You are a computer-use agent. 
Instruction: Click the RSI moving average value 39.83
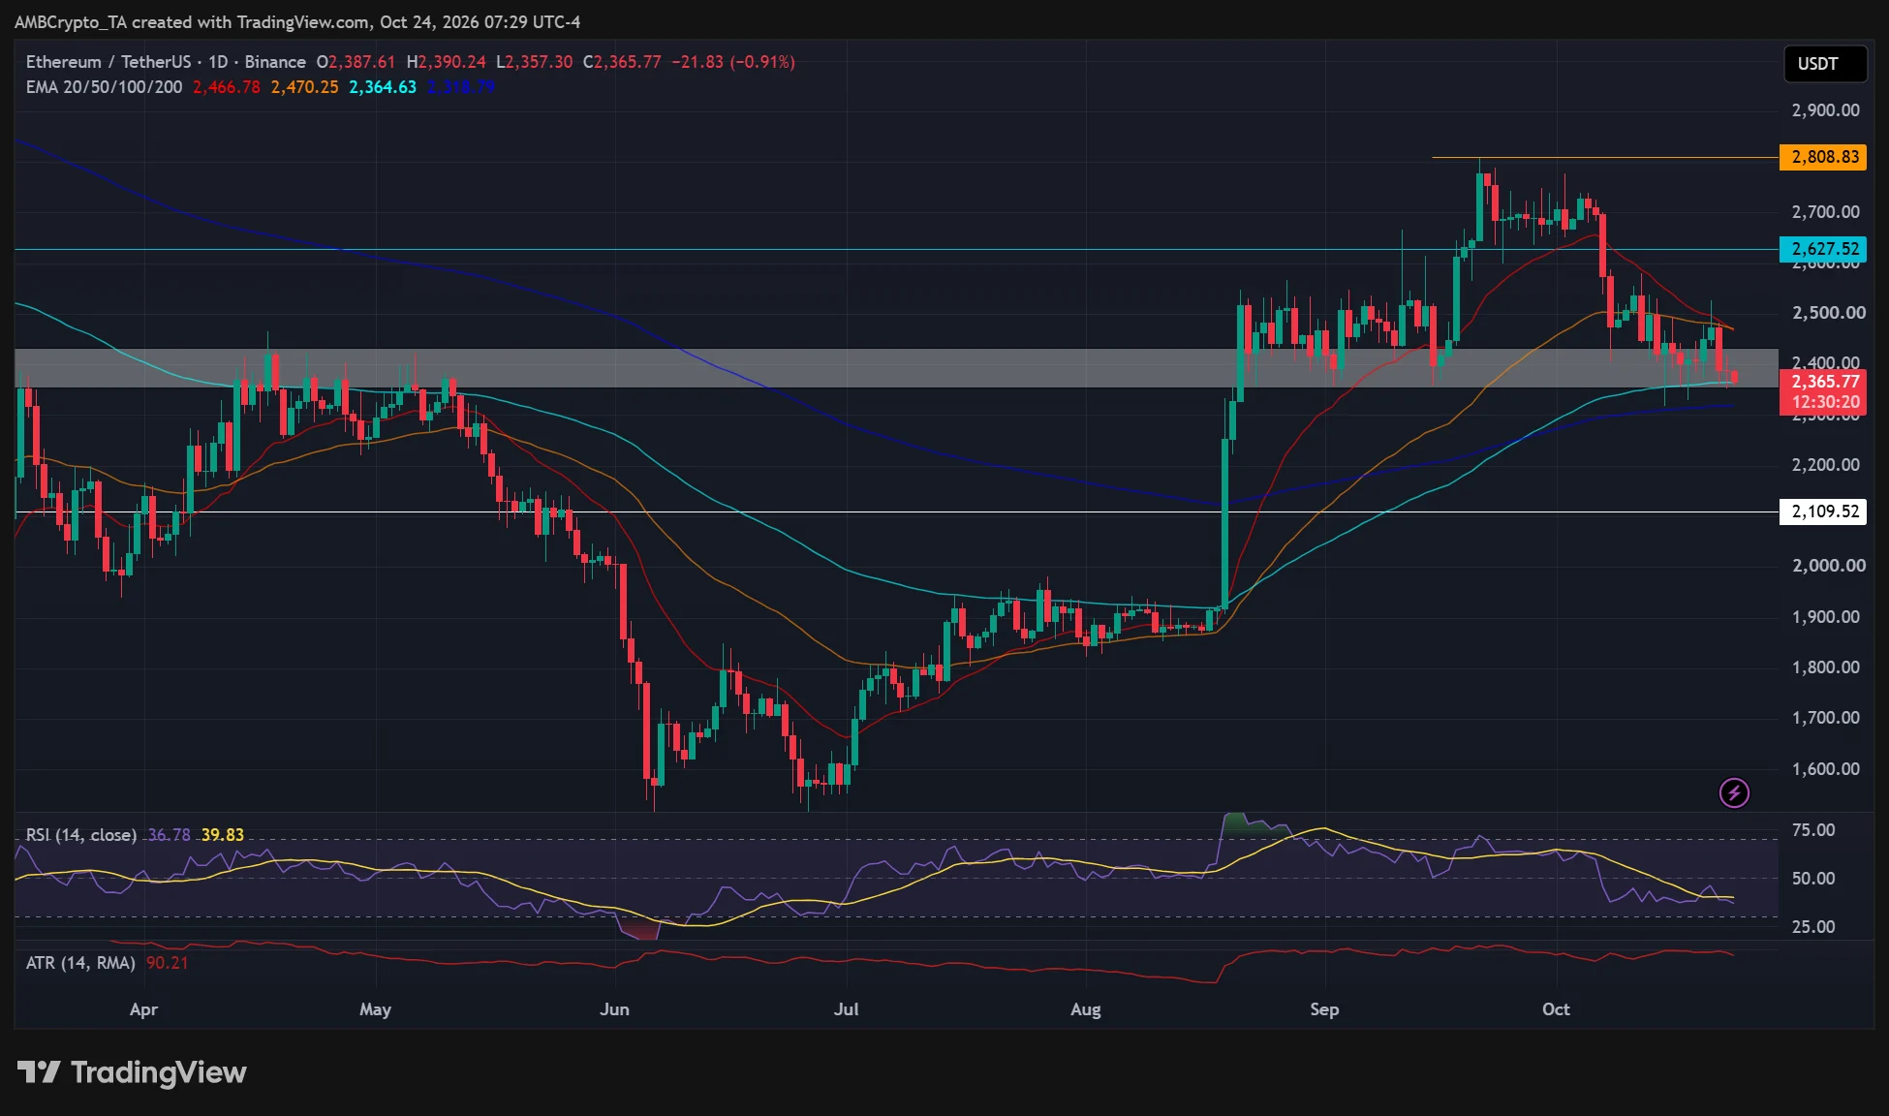point(223,835)
